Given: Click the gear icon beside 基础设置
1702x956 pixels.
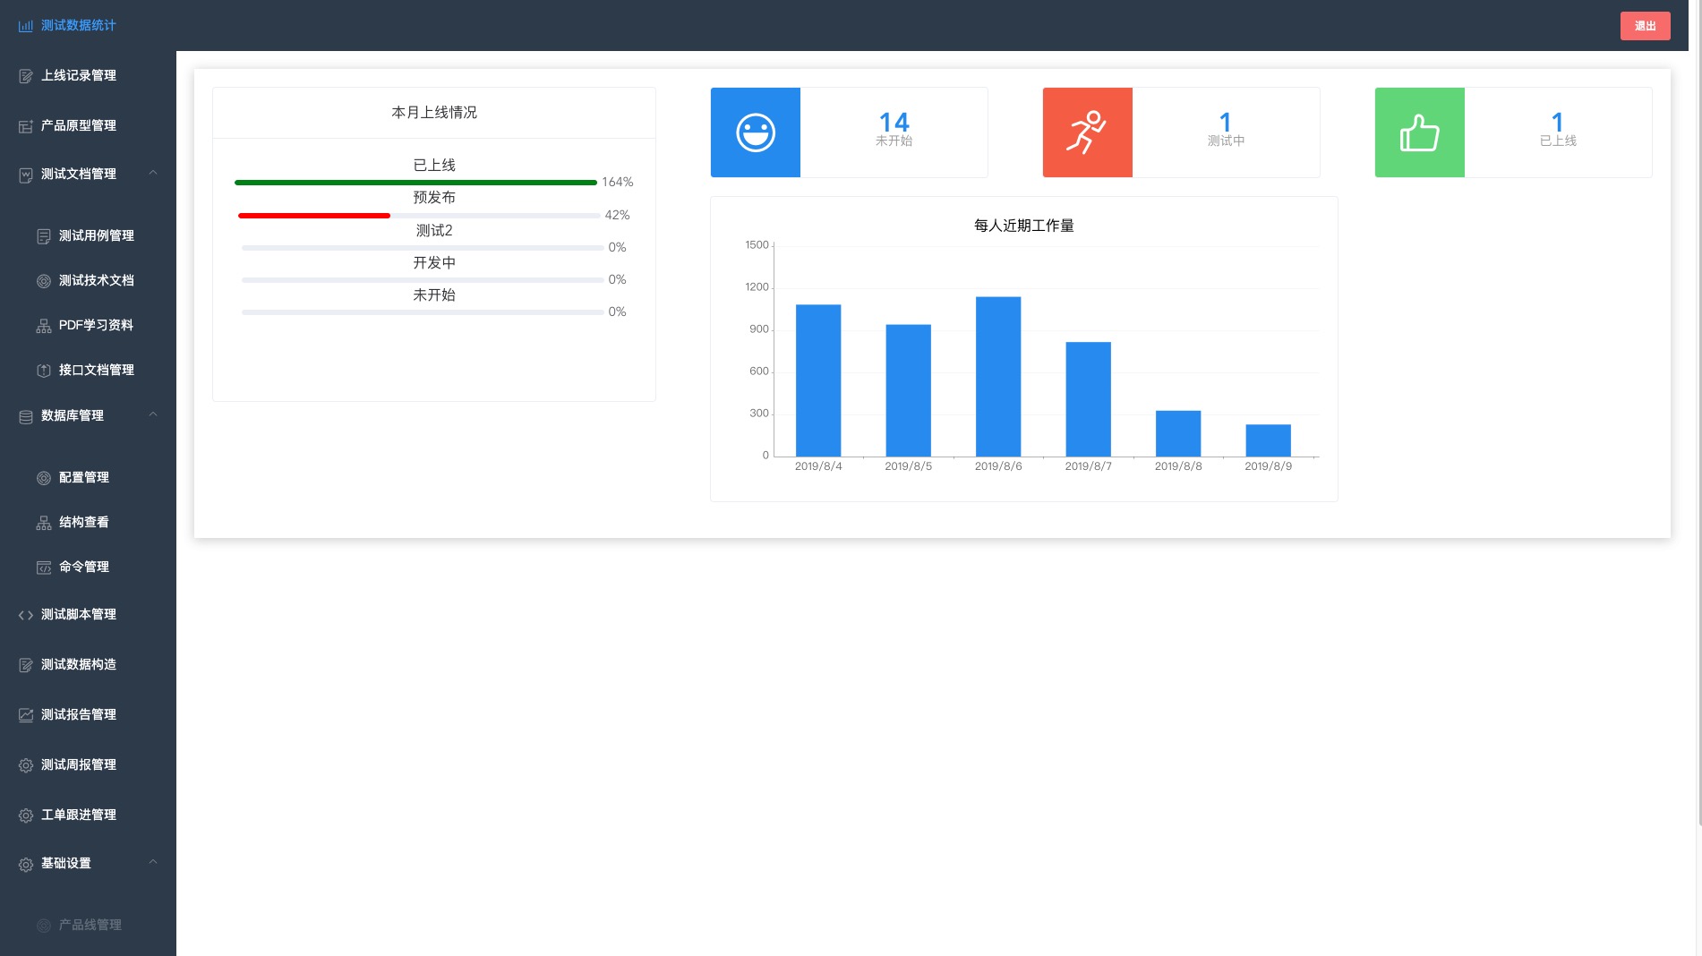Looking at the screenshot, I should pyautogui.click(x=26, y=864).
